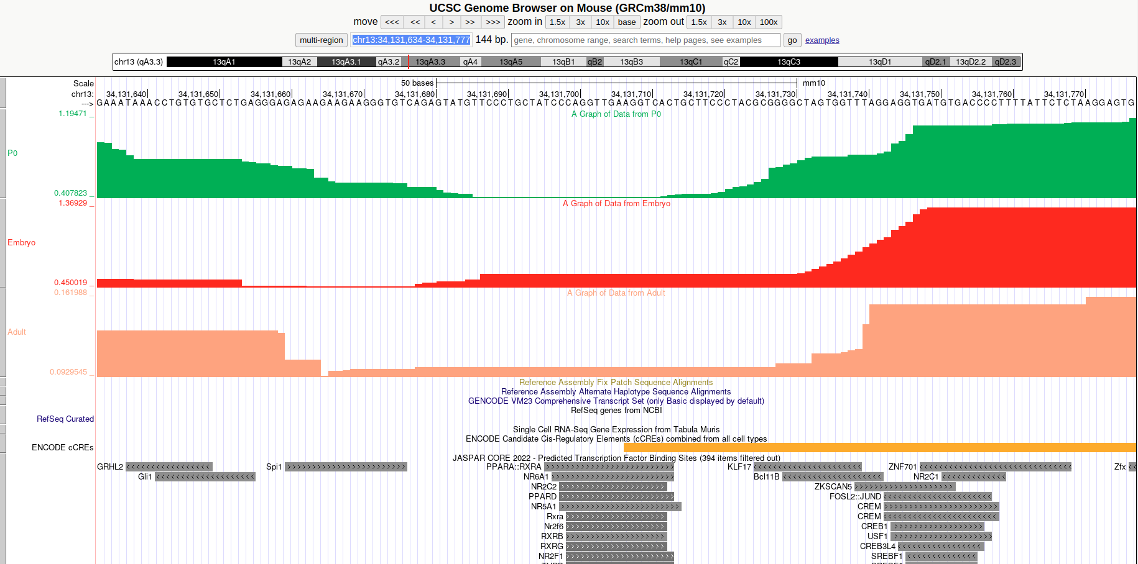
Task: Click the Adult track label
Action: pyautogui.click(x=16, y=332)
